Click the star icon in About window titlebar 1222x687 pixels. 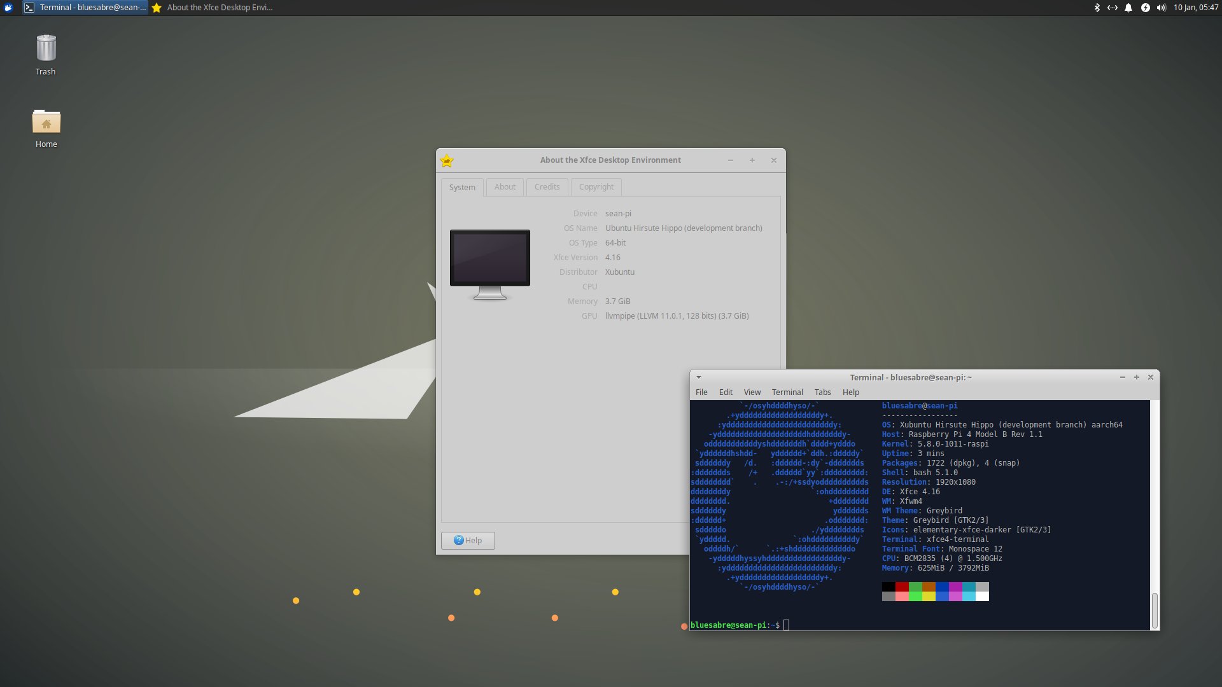pyautogui.click(x=447, y=160)
